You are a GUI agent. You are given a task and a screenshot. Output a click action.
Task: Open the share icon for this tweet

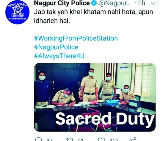coord(133,139)
